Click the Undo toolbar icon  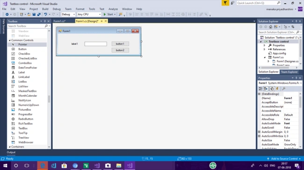(x=45, y=14)
